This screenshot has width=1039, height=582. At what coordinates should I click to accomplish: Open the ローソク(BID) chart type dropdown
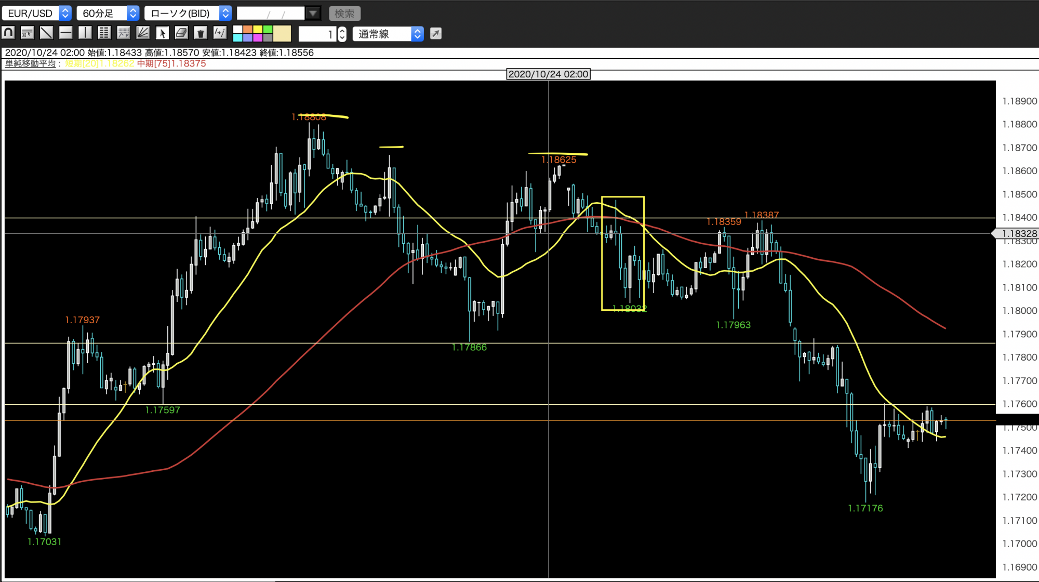[x=188, y=13]
